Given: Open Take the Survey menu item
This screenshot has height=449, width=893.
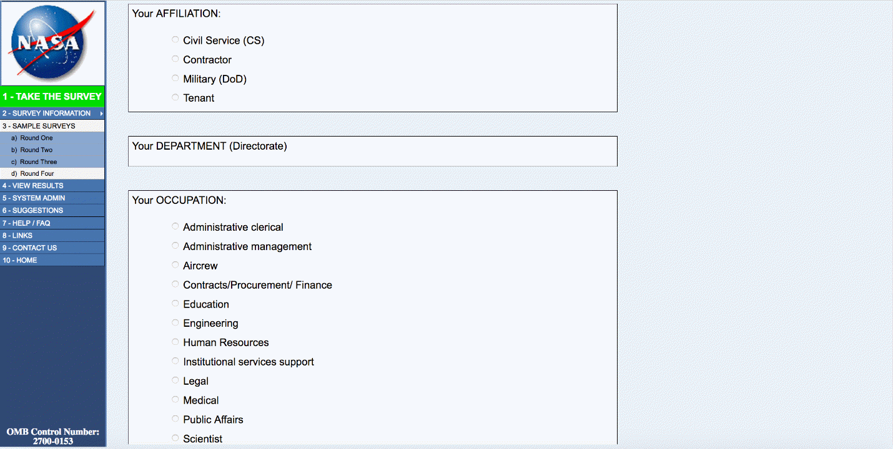Looking at the screenshot, I should pyautogui.click(x=52, y=97).
